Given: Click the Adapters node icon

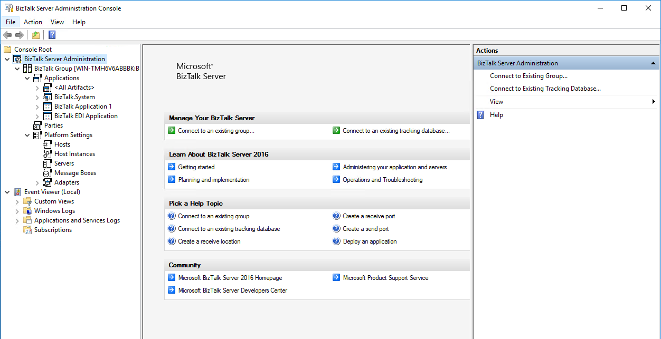Looking at the screenshot, I should [x=48, y=182].
